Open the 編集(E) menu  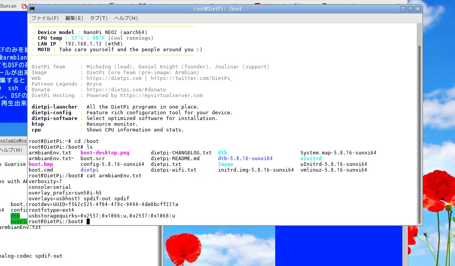(x=74, y=18)
